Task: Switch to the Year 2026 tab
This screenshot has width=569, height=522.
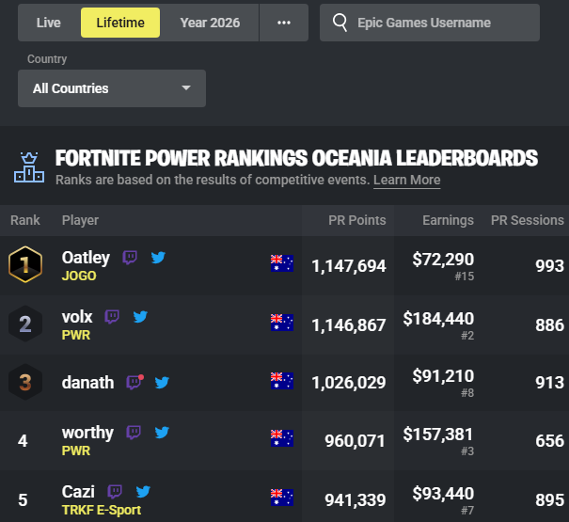Action: pyautogui.click(x=210, y=23)
